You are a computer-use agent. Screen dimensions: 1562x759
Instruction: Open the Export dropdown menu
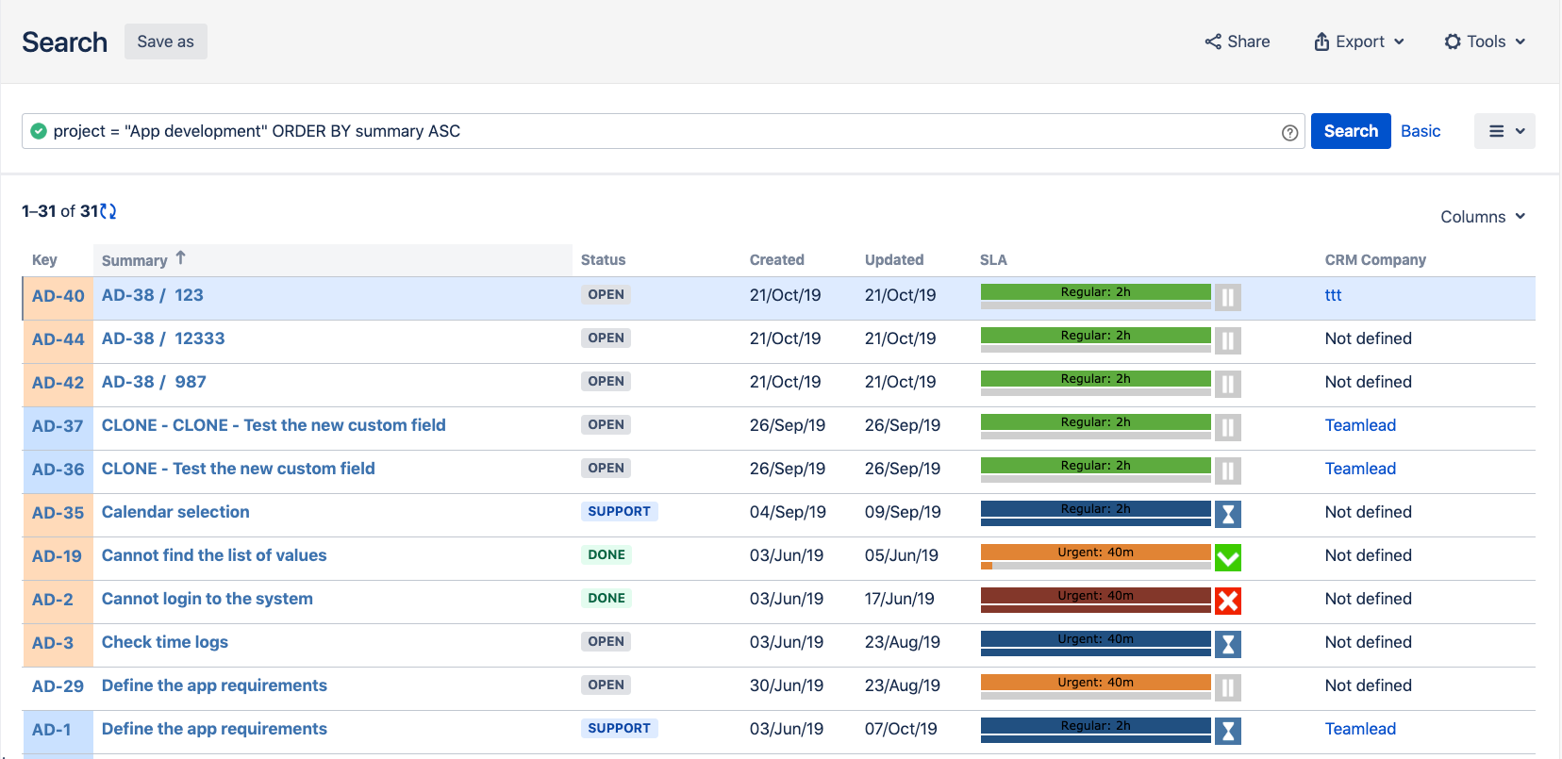point(1359,41)
